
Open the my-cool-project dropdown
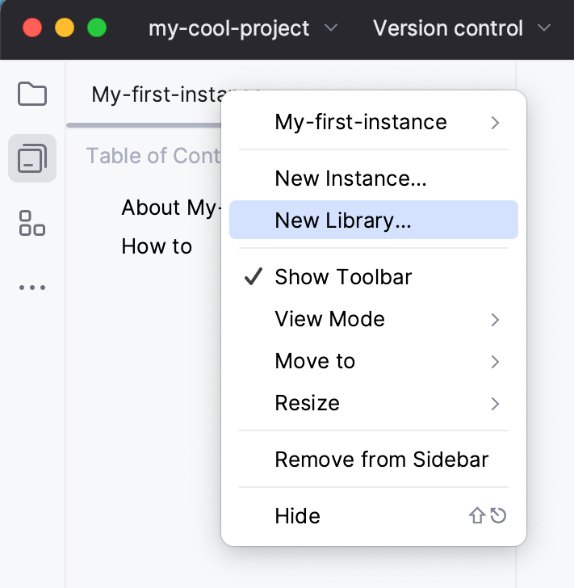[x=242, y=28]
